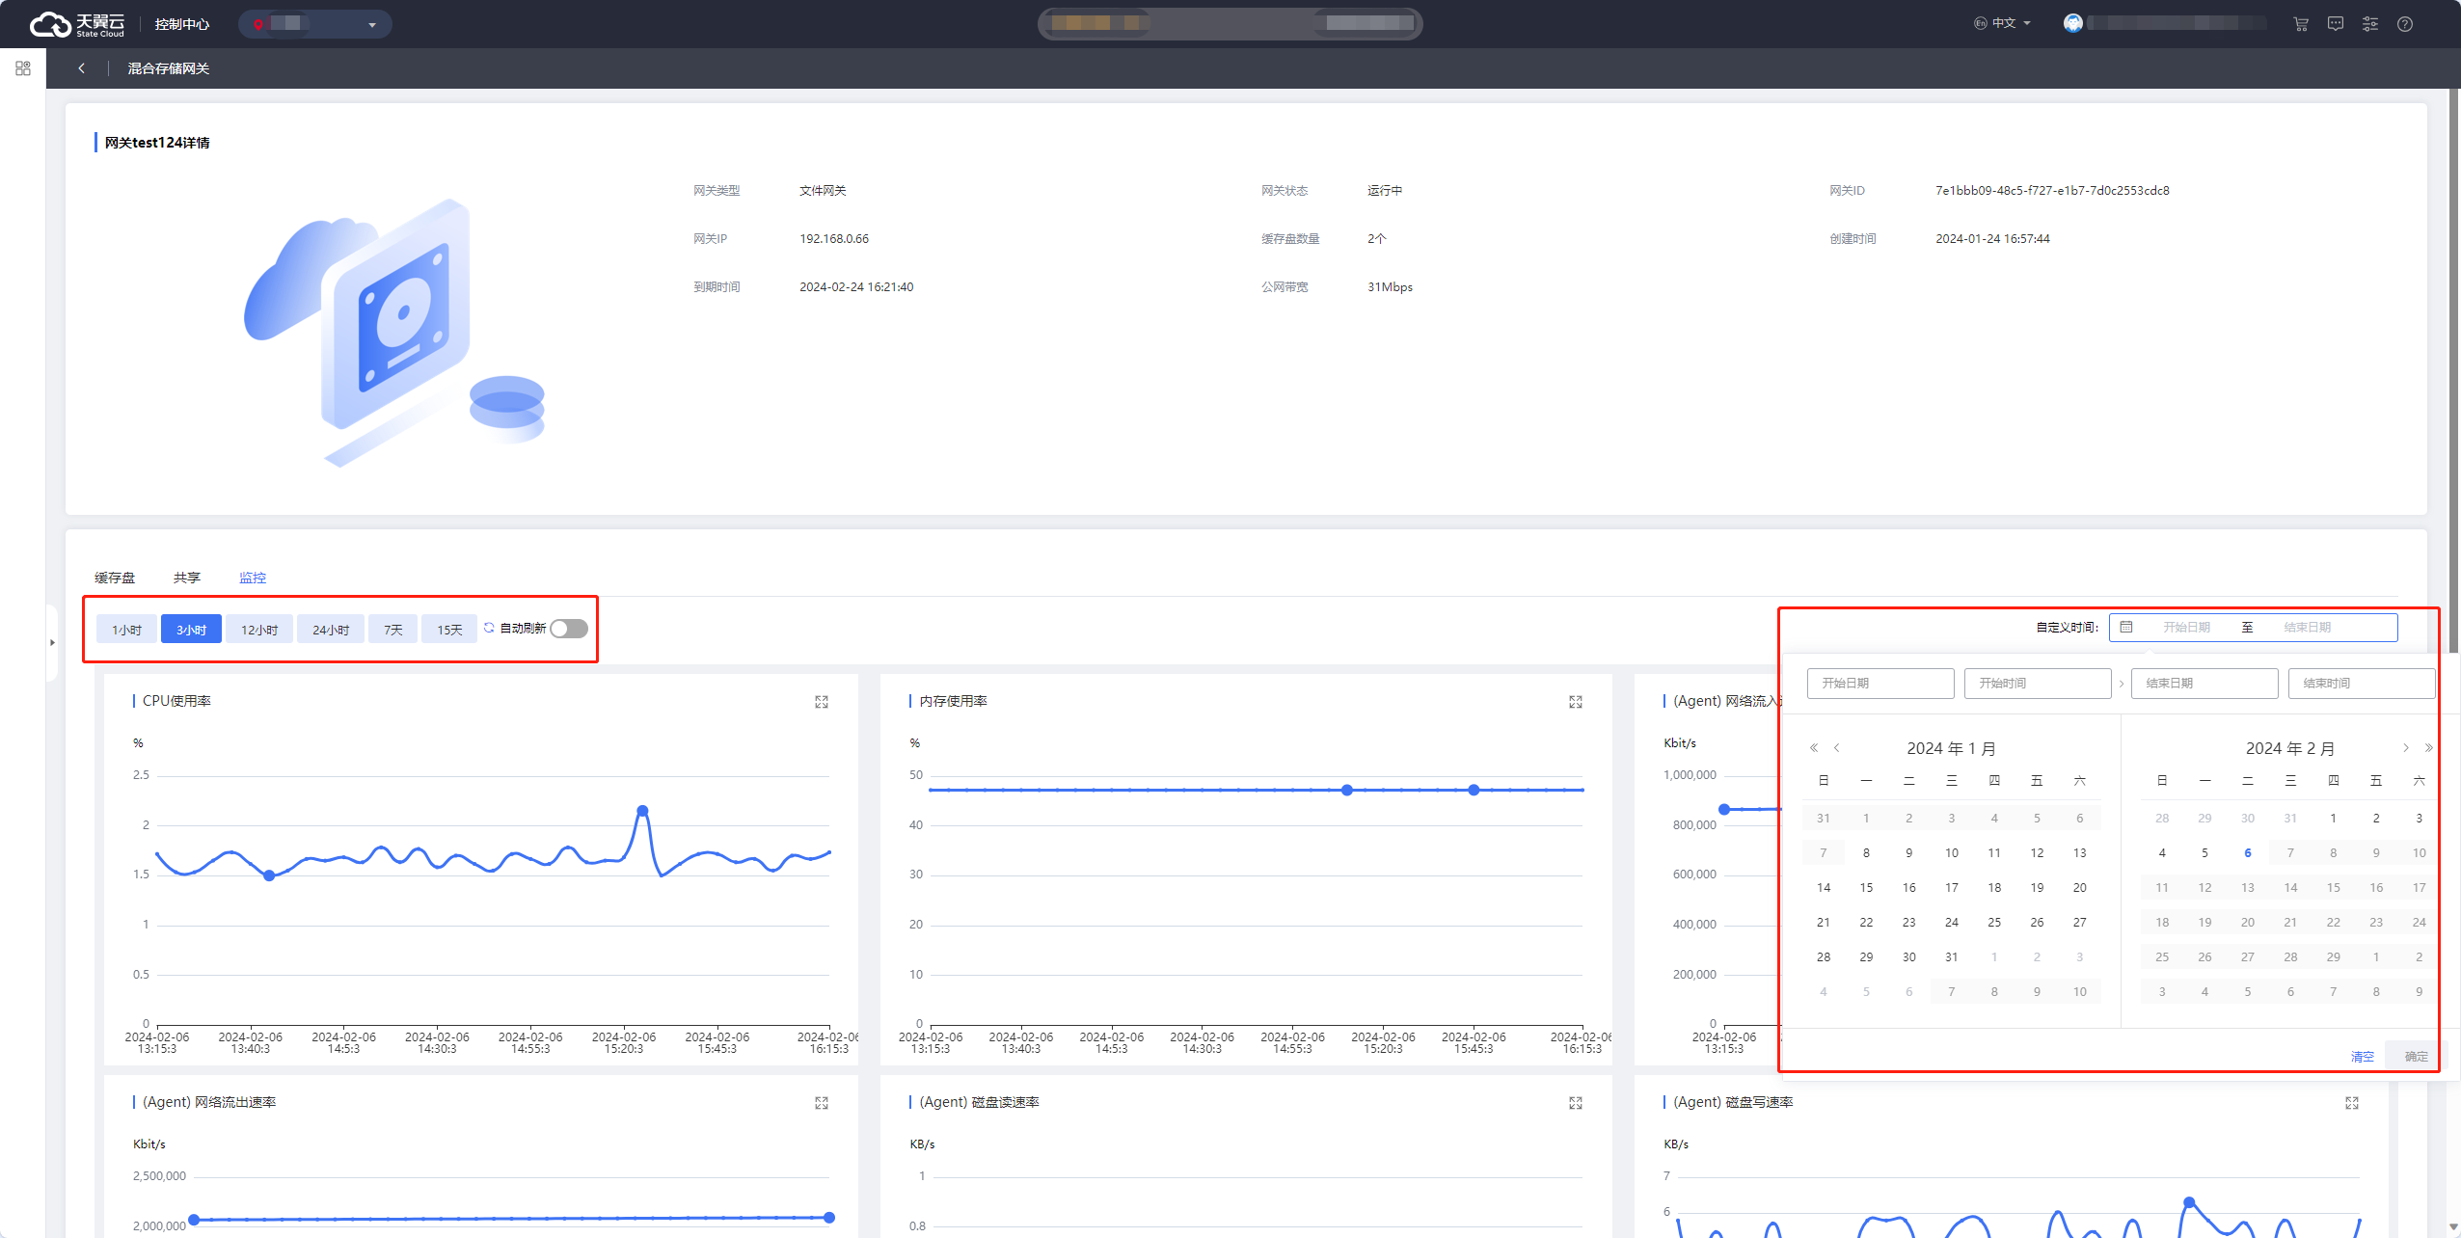The image size is (2461, 1238).
Task: Select February 1 in the calendar
Action: (2334, 819)
